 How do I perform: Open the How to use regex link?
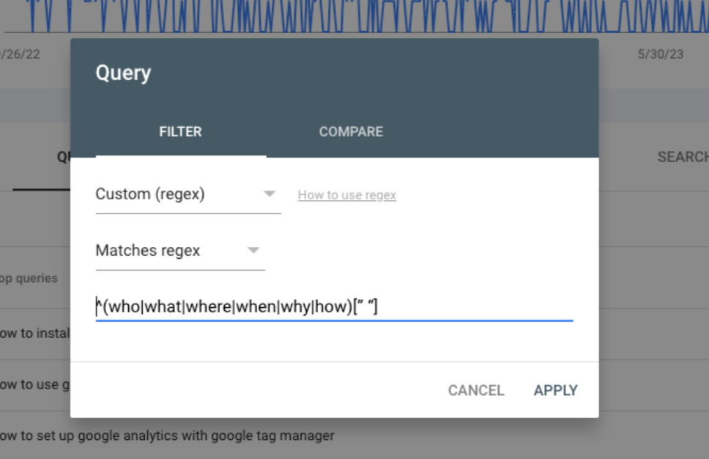coord(347,195)
